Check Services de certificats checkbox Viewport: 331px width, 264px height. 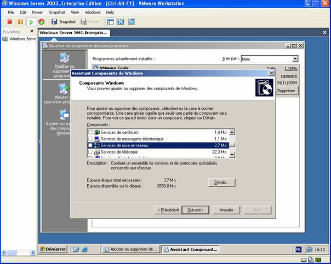pyautogui.click(x=90, y=132)
